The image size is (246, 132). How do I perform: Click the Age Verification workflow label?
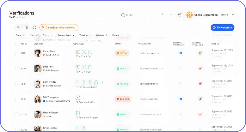tap(87, 102)
